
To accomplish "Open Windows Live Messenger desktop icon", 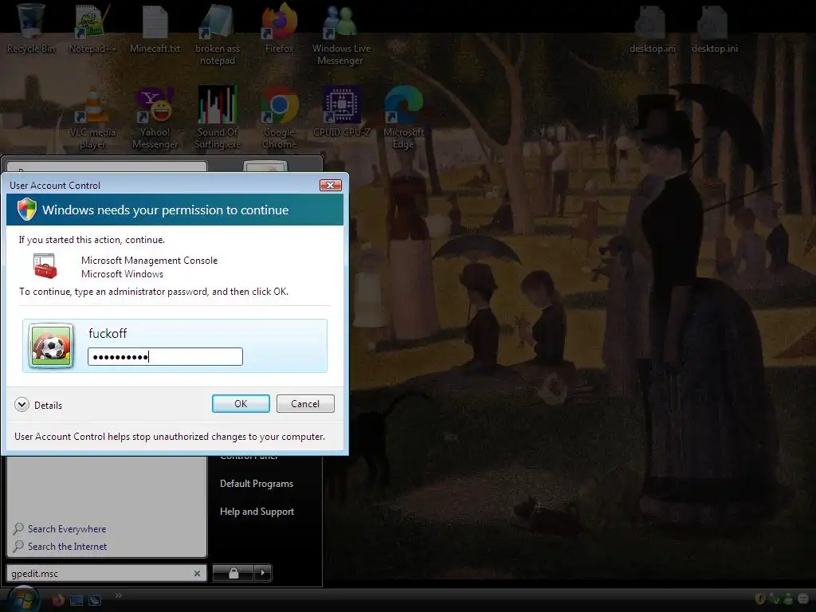I will (341, 34).
